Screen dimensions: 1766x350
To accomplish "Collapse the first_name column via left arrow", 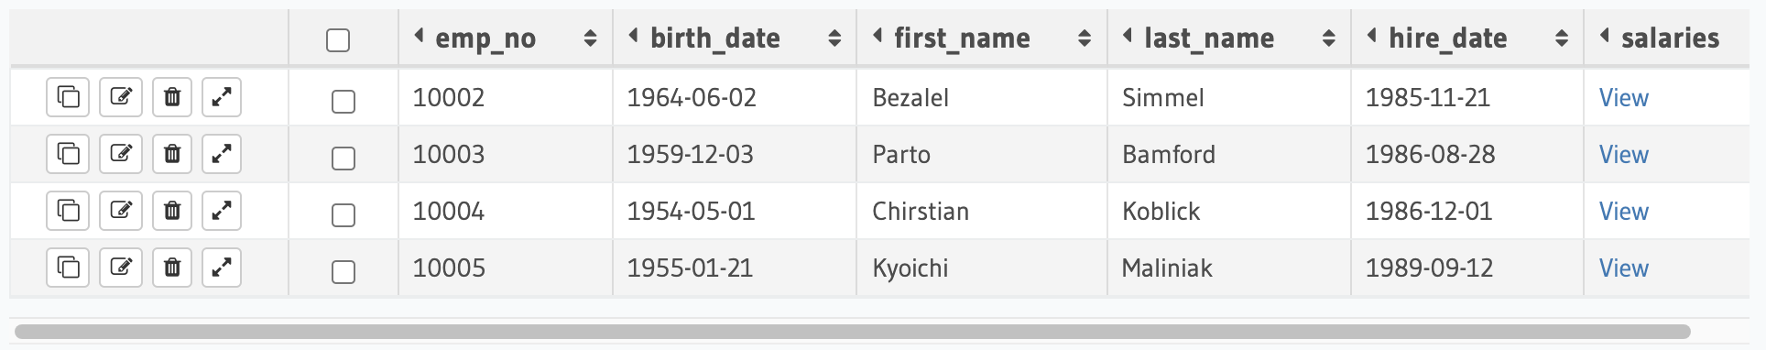I will [878, 36].
